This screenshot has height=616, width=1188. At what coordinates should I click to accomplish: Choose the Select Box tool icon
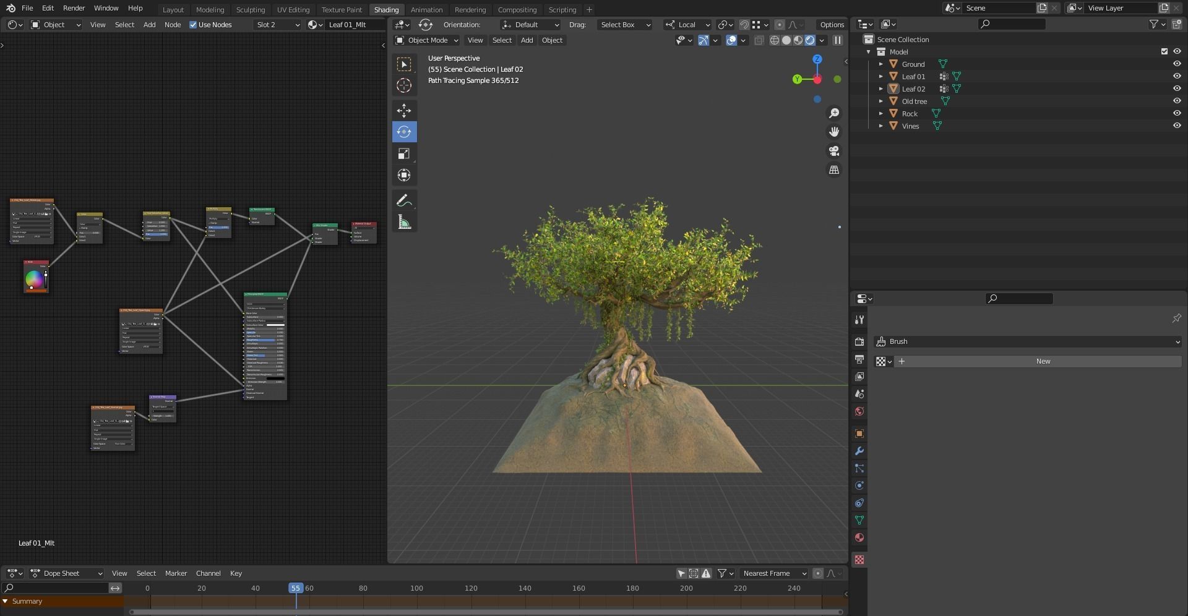[404, 64]
